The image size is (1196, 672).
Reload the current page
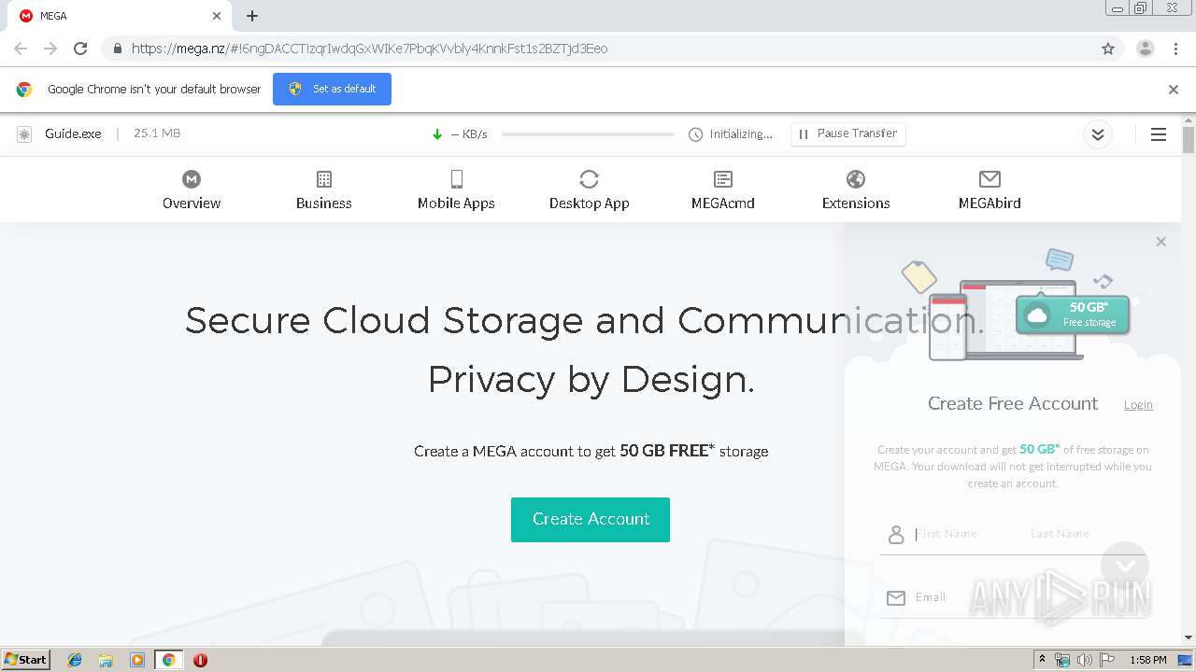(x=80, y=49)
